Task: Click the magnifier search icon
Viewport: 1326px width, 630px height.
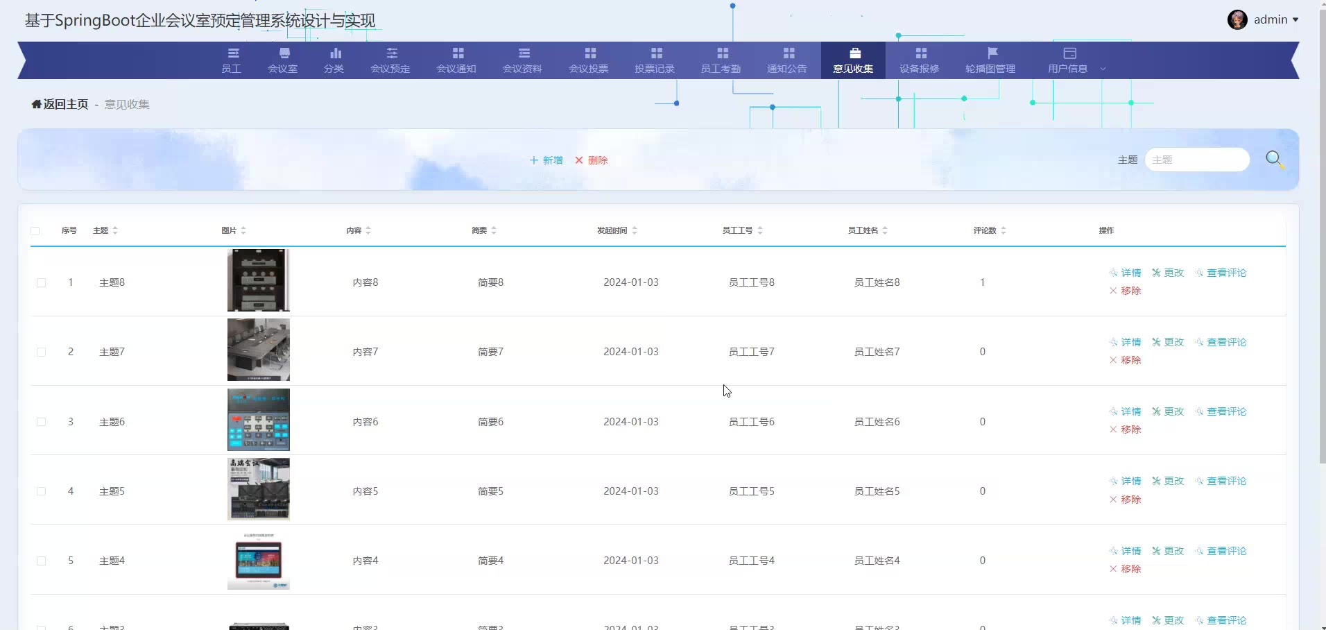Action: [1275, 160]
